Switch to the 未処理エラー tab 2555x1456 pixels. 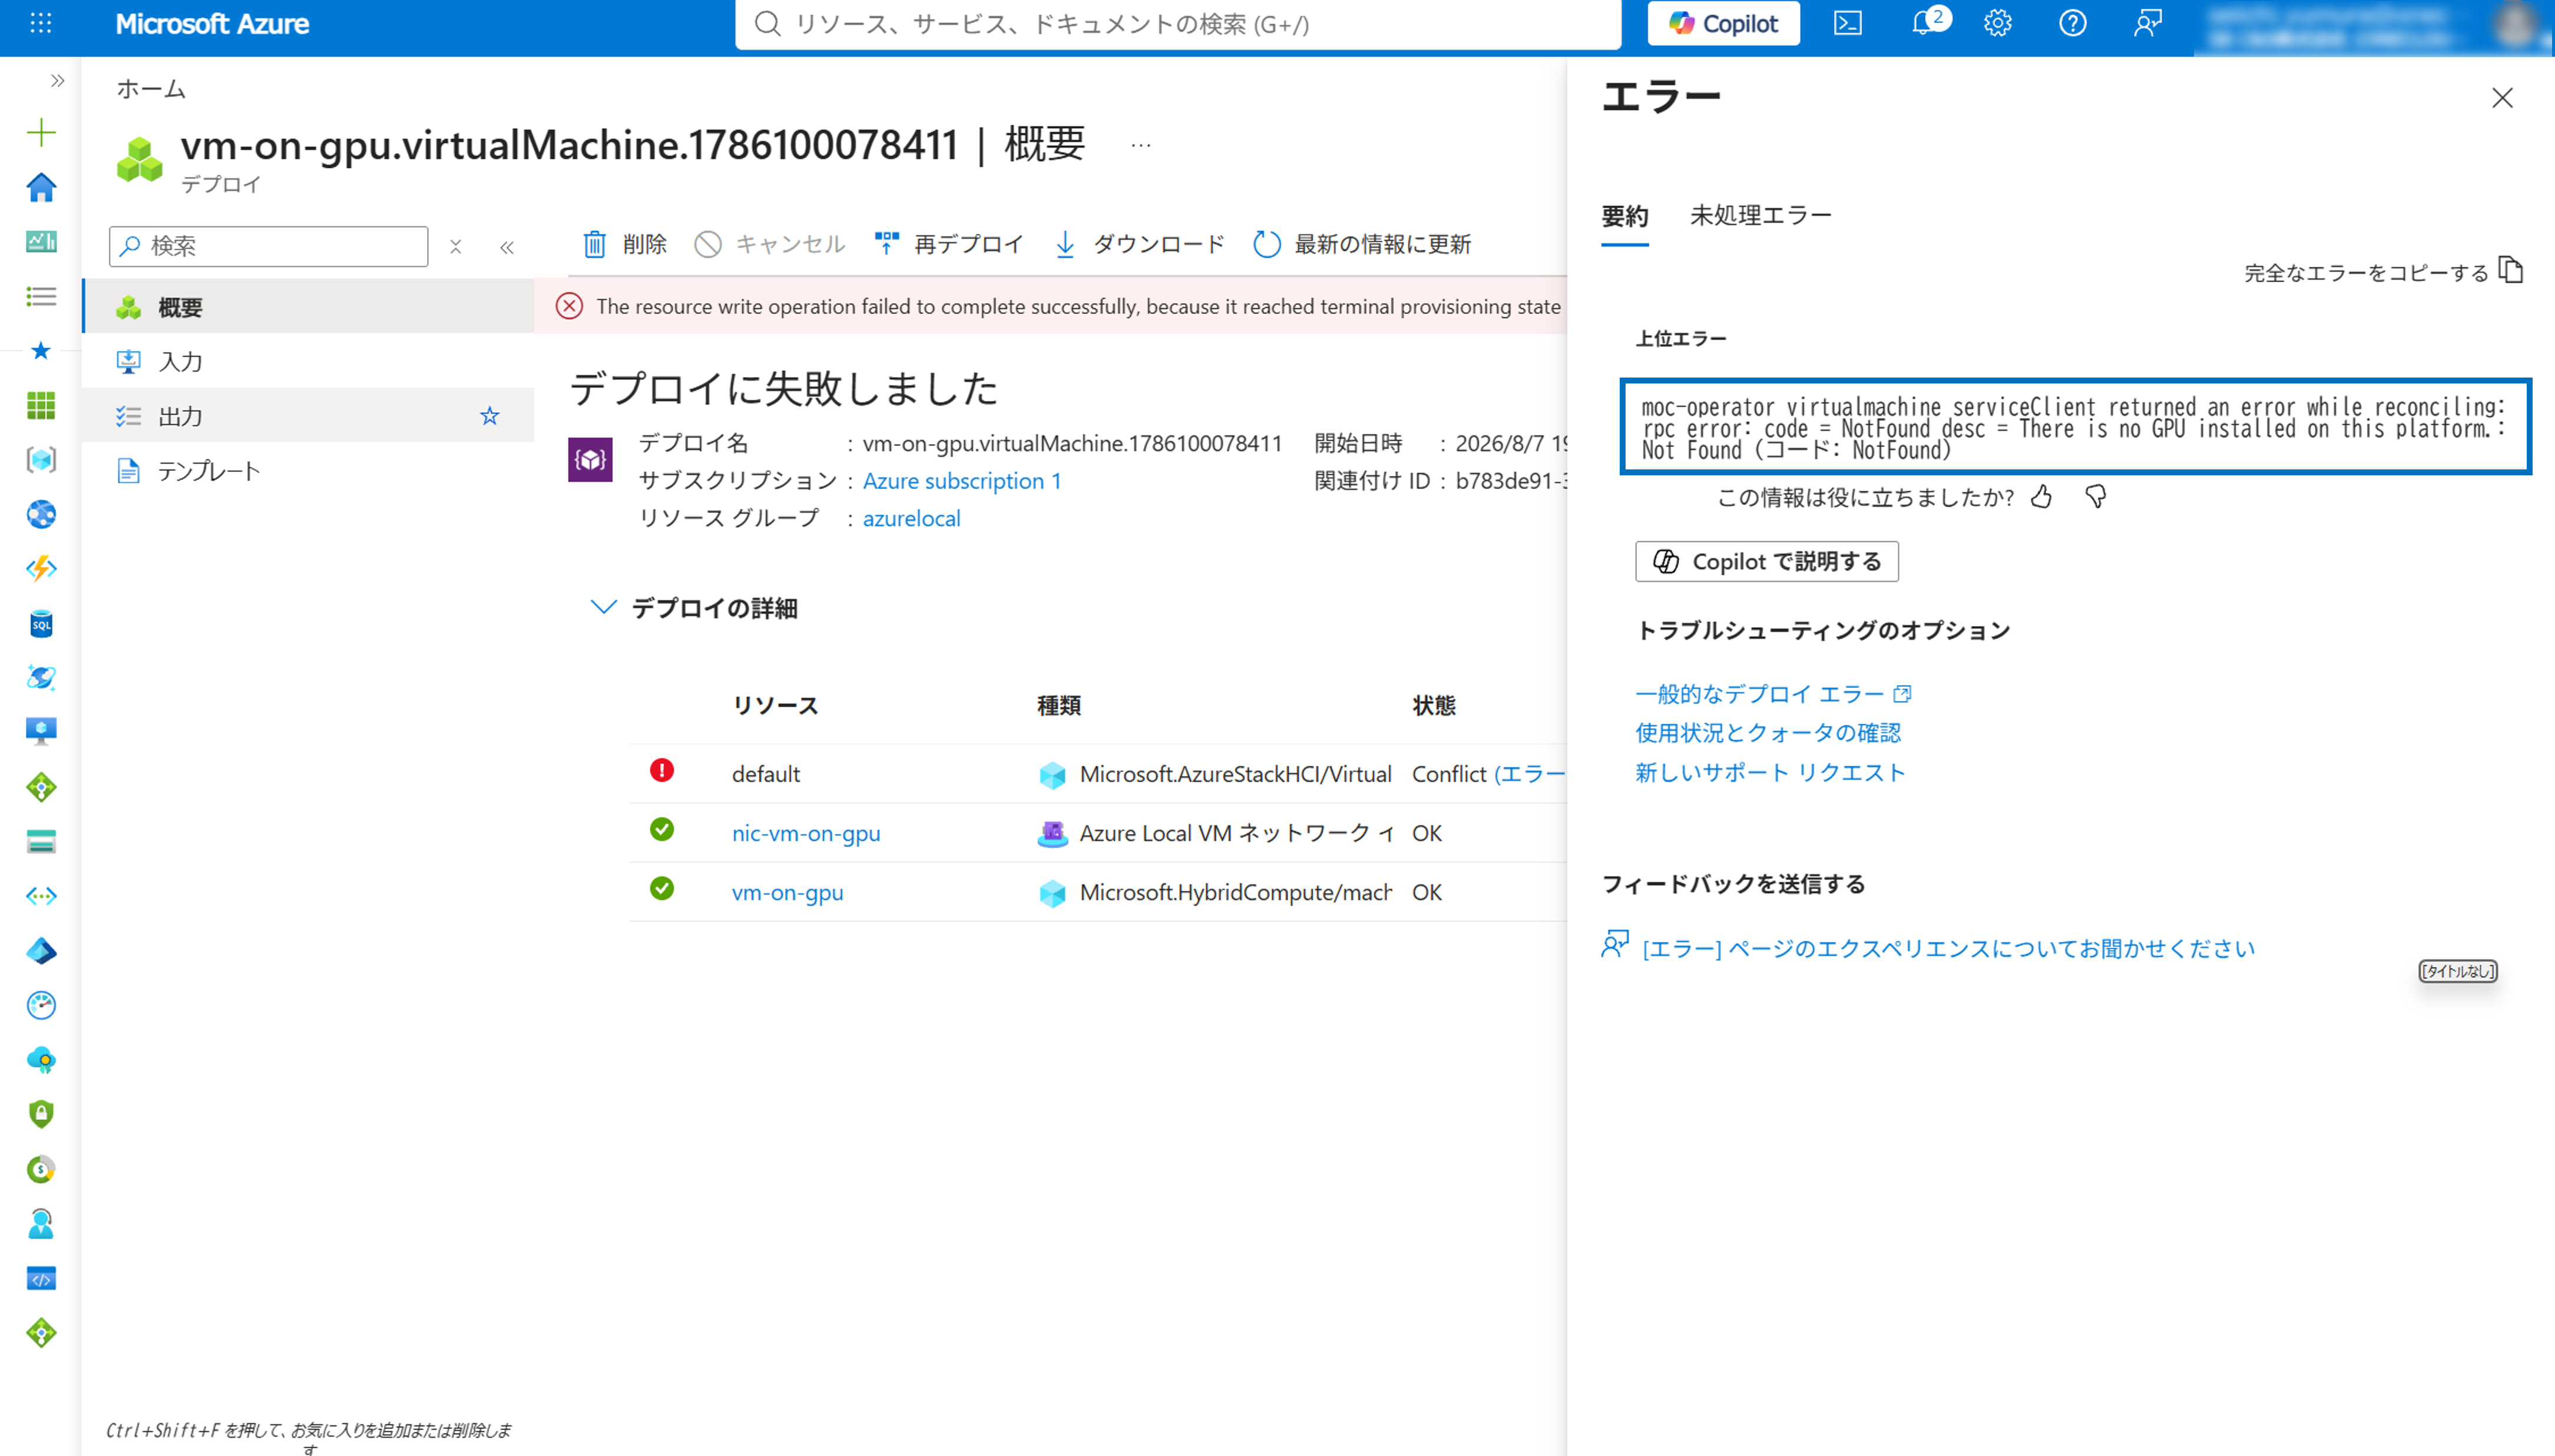coord(1760,215)
